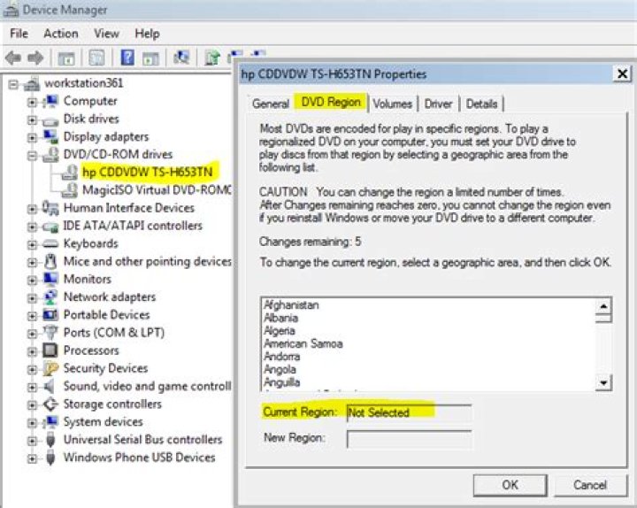The image size is (637, 508).
Task: Expand the Keyboards node
Action: [32, 244]
